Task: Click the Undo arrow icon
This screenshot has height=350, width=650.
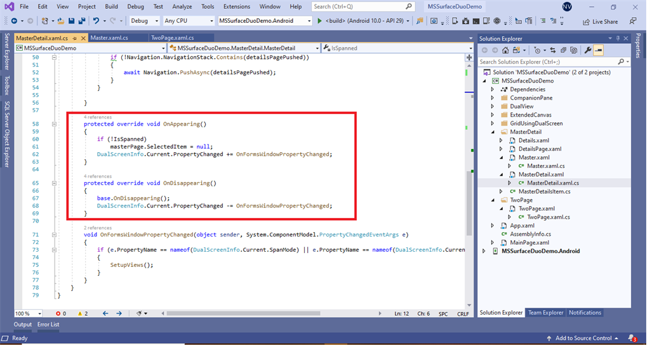Action: [x=96, y=21]
